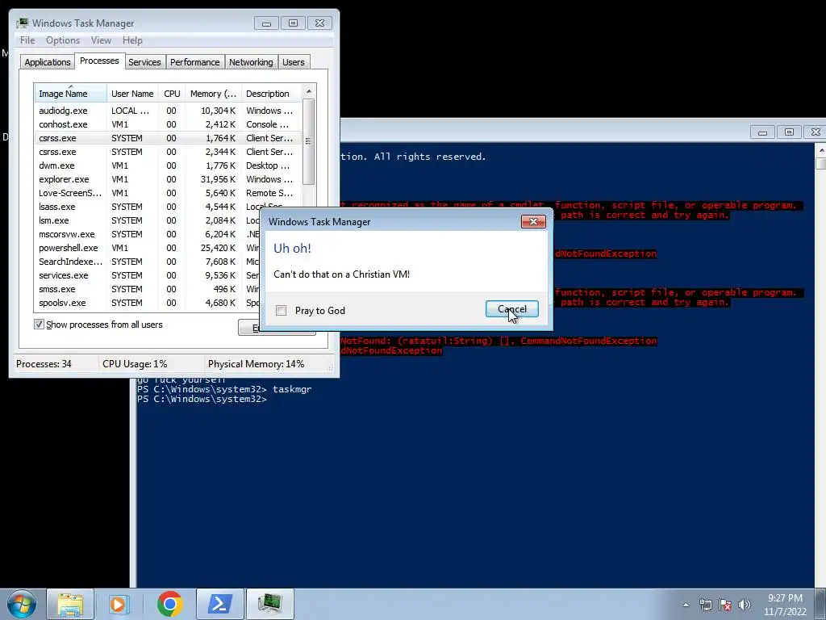Open the Options menu
Screen dimensions: 826x620
coord(63,40)
